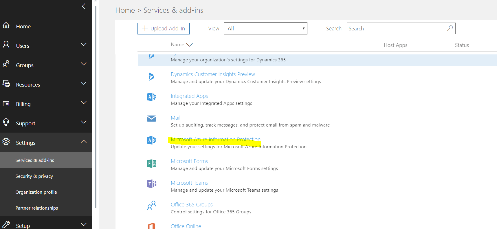Viewport: 497px width, 229px height.
Task: Click the 'Services & add-ins' breadcrumb text
Action: 173,10
